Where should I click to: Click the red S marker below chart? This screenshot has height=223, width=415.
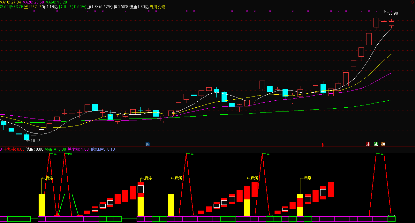322,145
